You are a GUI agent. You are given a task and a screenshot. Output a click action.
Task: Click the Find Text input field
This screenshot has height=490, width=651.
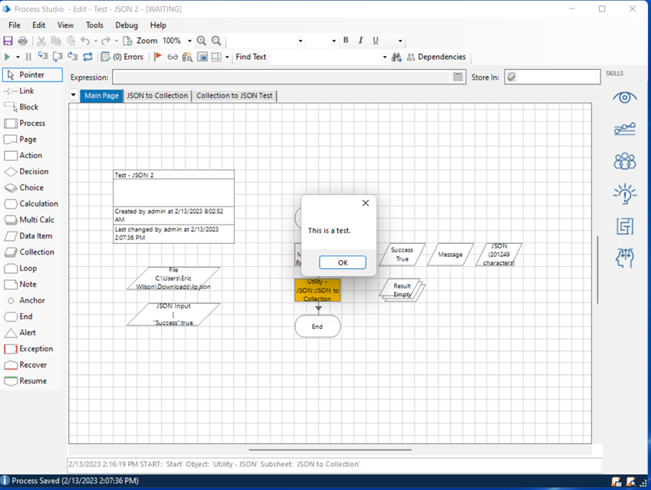326,57
